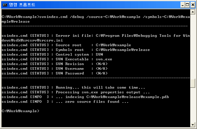Click the 'zero source files found' info line

(65, 102)
